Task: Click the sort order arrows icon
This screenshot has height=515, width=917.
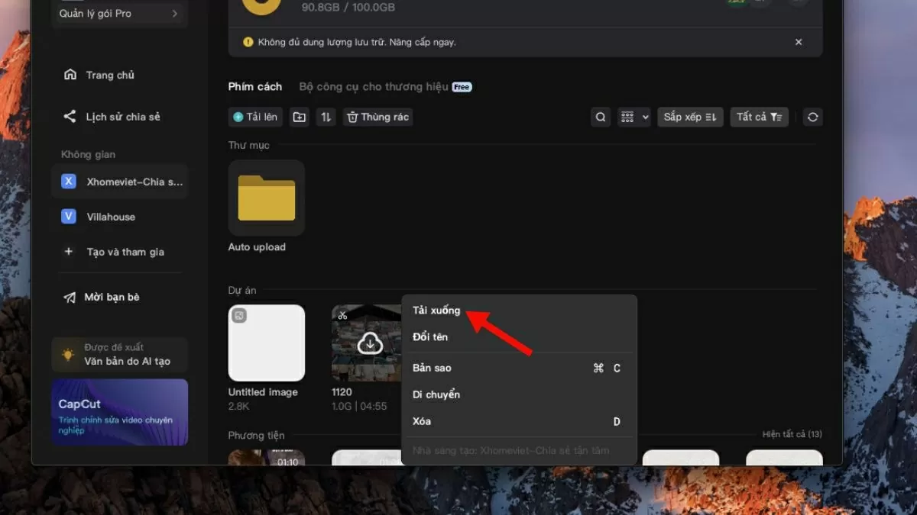Action: [326, 117]
